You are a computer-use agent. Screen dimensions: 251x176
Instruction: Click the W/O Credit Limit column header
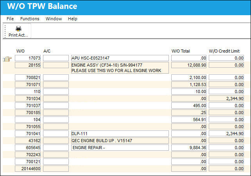pyautogui.click(x=224, y=51)
